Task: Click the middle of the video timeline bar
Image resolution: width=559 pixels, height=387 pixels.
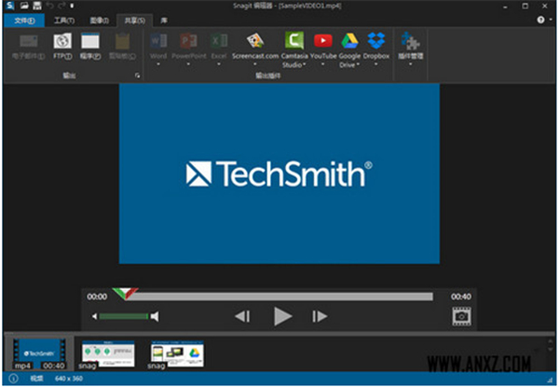Action: pyautogui.click(x=279, y=297)
